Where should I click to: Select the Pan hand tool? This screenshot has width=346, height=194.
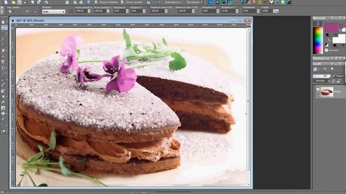[x=3, y=22]
